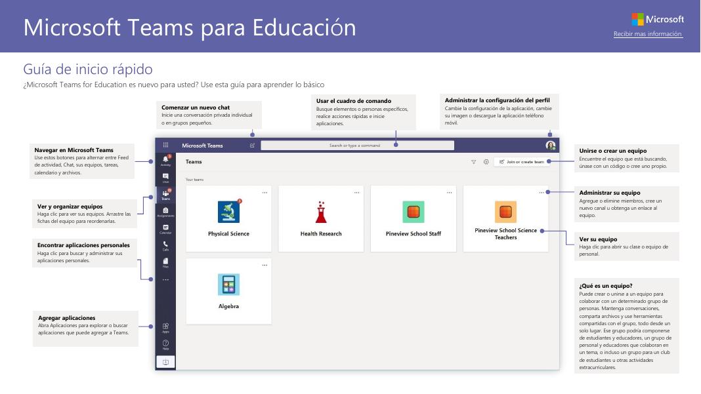Click the Microsoft Teams para Educación title
Viewport: 701px width, 394px height.
[190, 28]
